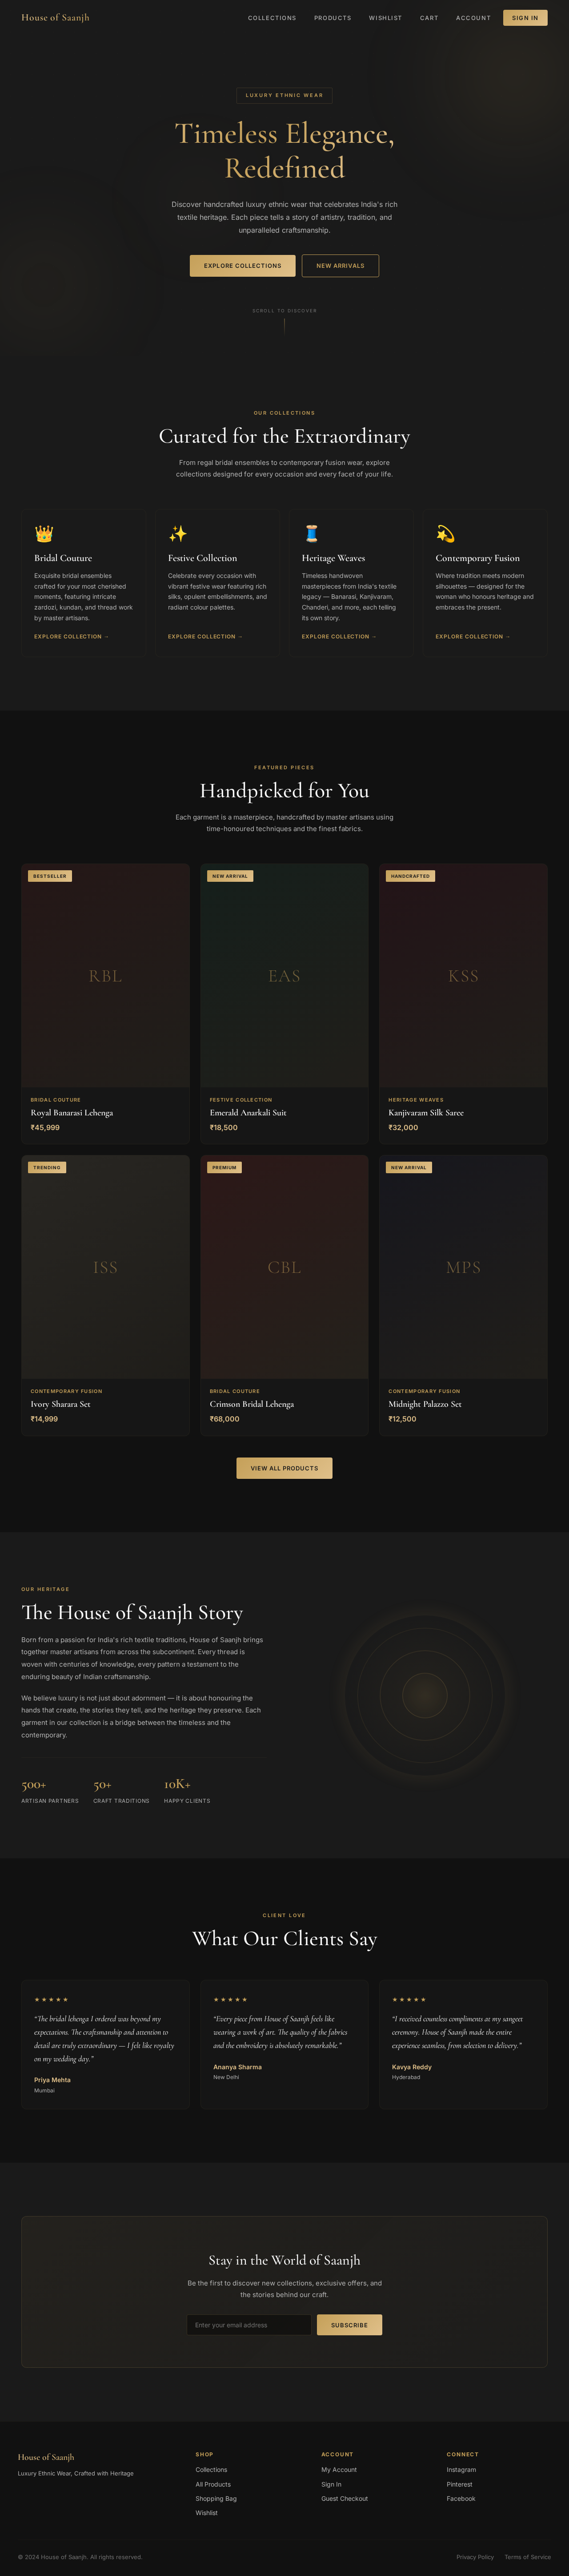
Task: Open the CBL product image thumbnail
Action: [x=284, y=1267]
